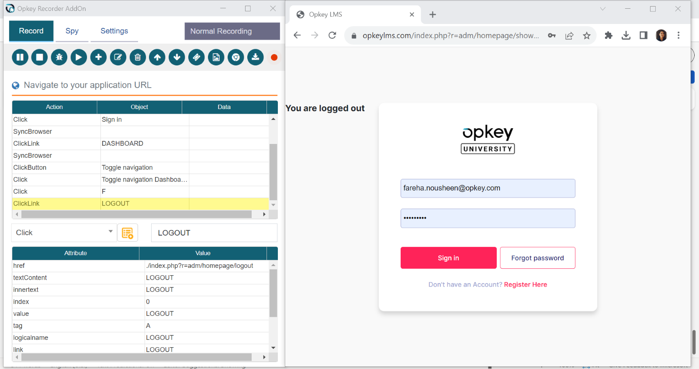
Task: Click the tag attribute value 'A'
Action: [x=207, y=326]
